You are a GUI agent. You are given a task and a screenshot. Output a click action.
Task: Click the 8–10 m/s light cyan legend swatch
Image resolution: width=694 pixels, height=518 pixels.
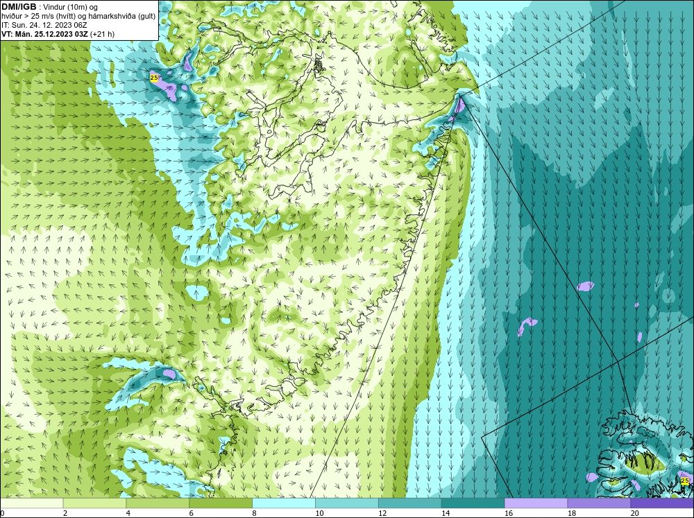284,503
